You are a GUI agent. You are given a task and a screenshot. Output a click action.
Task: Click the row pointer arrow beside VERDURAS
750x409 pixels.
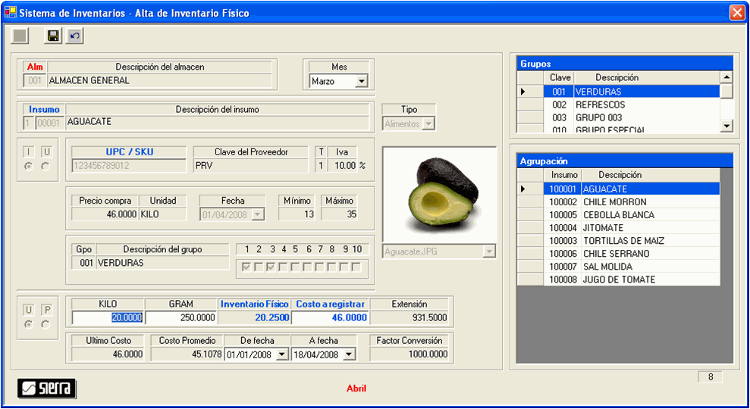pos(522,92)
